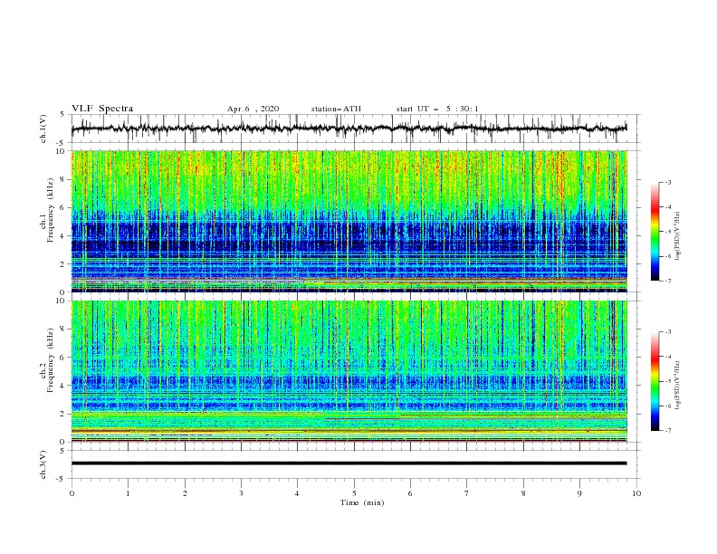Click the 'ch.1(V)' waveform axis label
Image resolution: width=717 pixels, height=554 pixels.
[x=43, y=129]
